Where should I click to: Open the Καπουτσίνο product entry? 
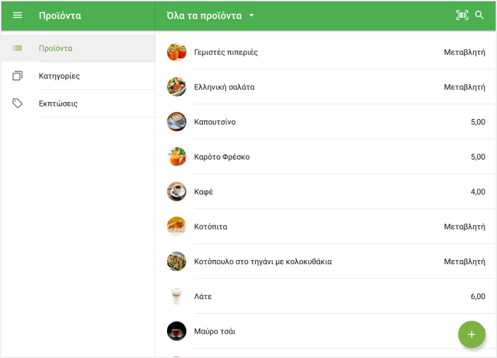click(x=215, y=122)
